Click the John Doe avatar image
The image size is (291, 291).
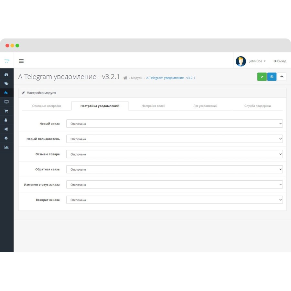241,61
